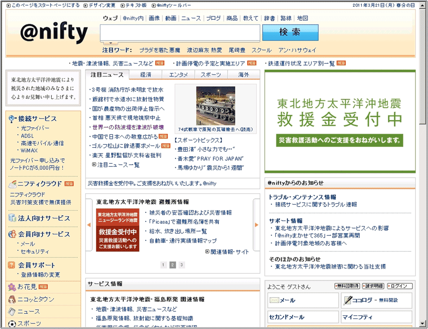Click the 法人向けサービス building icon

[13, 218]
